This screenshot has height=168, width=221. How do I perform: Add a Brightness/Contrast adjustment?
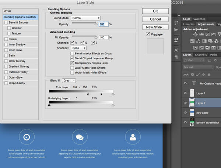point(195,34)
